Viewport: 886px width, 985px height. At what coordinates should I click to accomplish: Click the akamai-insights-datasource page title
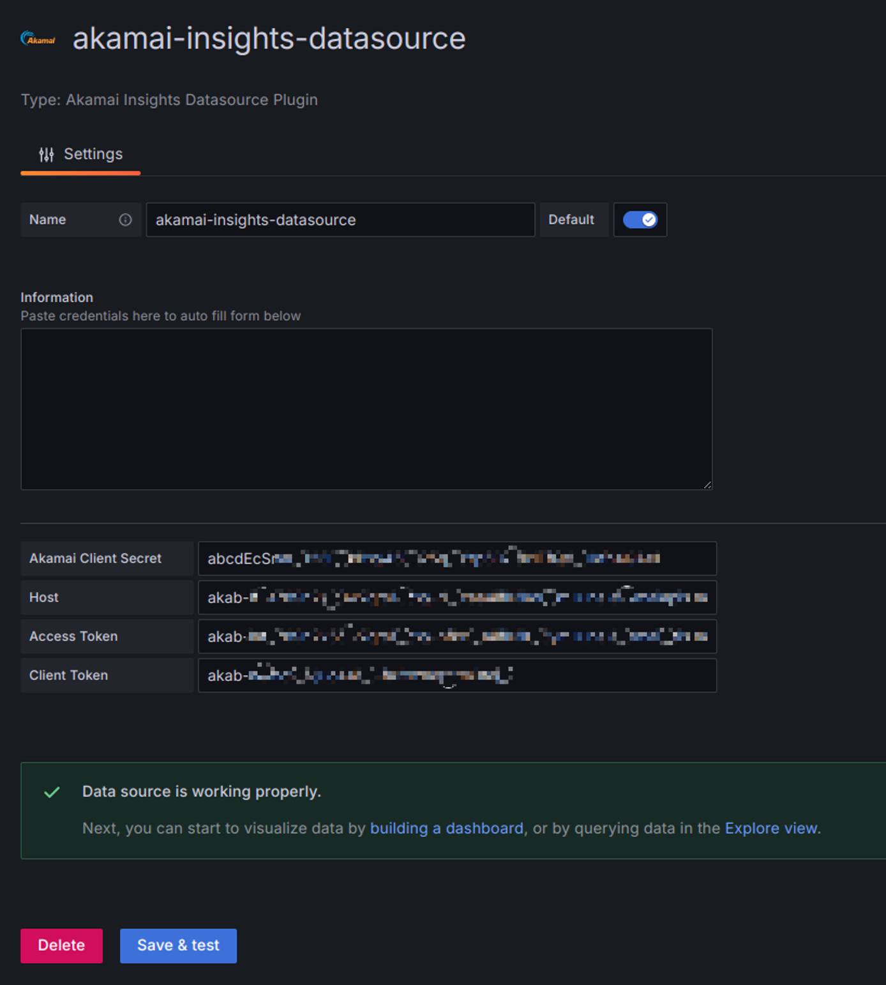269,38
